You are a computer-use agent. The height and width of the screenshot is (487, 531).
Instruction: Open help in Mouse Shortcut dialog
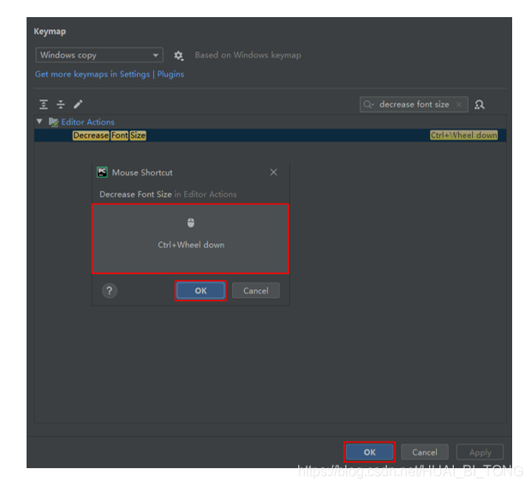click(x=110, y=291)
